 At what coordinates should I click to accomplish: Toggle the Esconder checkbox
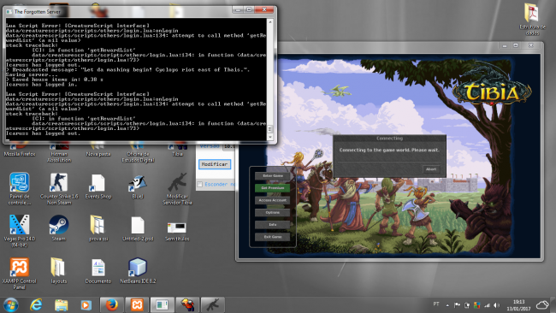tap(200, 185)
